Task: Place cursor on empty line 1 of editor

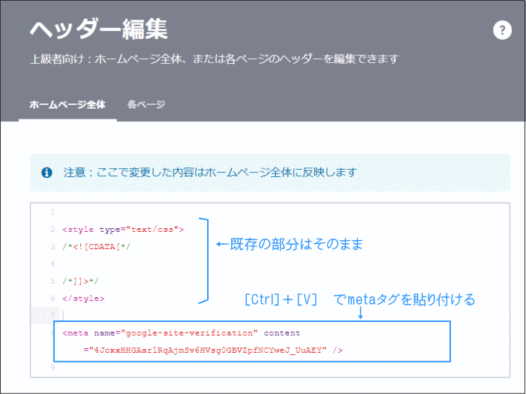Action: click(225, 212)
